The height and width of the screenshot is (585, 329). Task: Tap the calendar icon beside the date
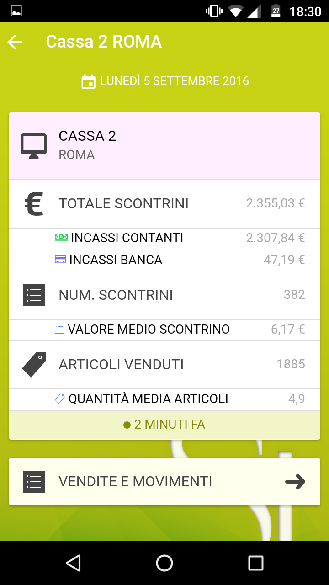(88, 82)
